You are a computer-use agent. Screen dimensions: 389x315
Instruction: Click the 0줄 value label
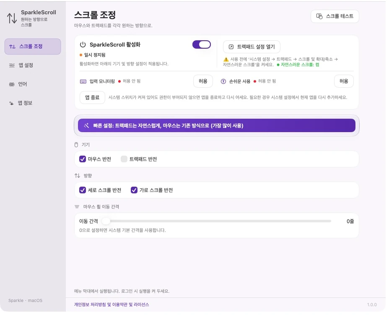click(x=350, y=221)
